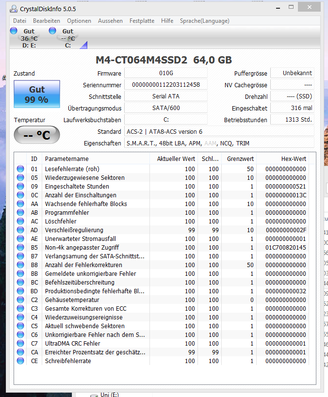Maximize the CrystalDiskInfo window
Viewport: 328px width, 397px height.
click(291, 7)
